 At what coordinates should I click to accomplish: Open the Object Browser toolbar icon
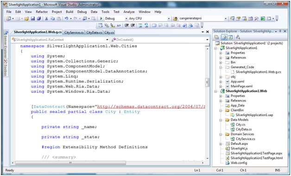(251, 19)
